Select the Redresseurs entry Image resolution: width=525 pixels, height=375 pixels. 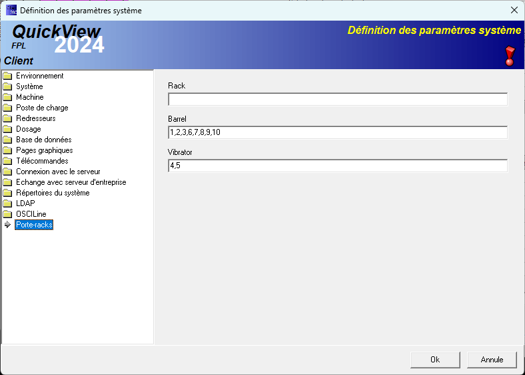point(36,118)
